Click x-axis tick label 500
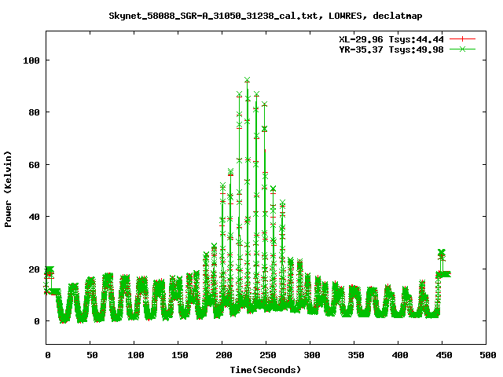This screenshot has width=503, height=377. 487,355
